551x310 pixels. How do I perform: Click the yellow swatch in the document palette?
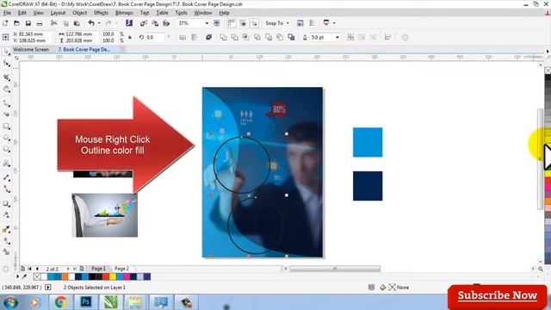tap(113, 277)
